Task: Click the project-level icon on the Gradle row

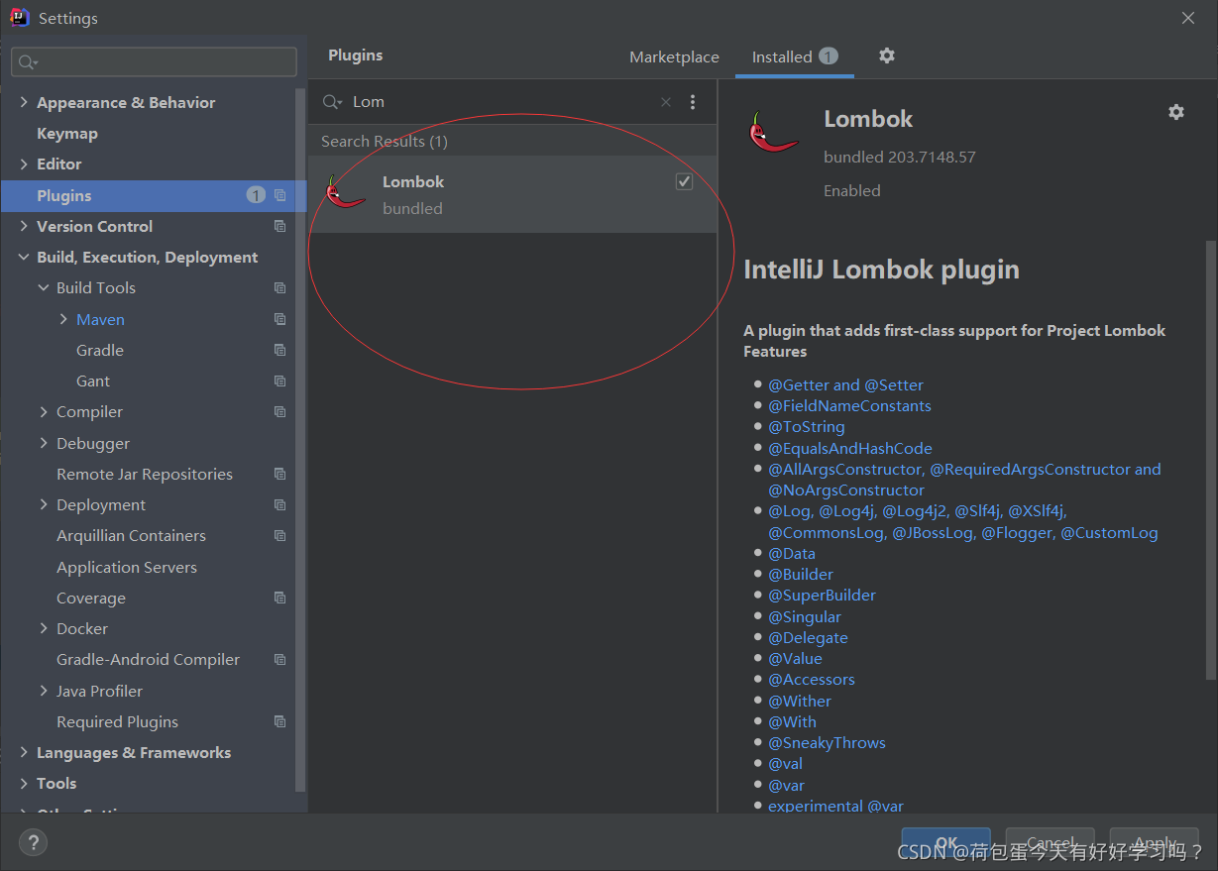Action: (280, 350)
